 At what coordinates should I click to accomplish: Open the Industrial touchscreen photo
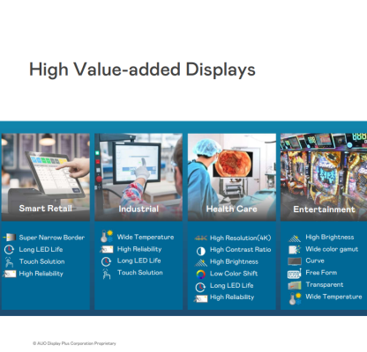(x=139, y=177)
